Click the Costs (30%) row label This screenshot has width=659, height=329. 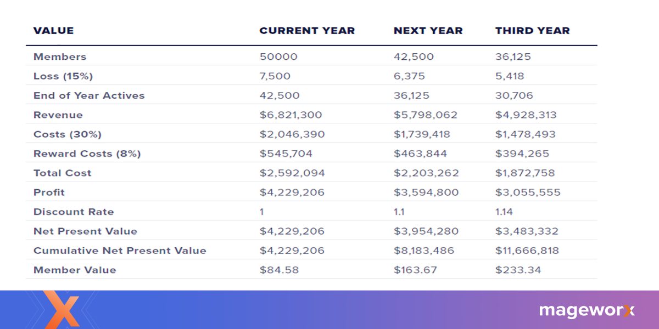click(x=68, y=134)
